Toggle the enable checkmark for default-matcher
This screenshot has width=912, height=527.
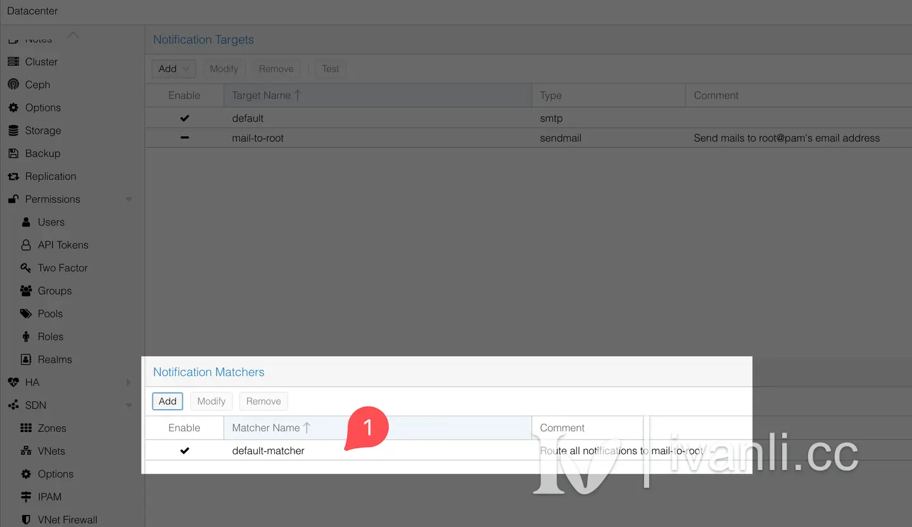pyautogui.click(x=184, y=451)
